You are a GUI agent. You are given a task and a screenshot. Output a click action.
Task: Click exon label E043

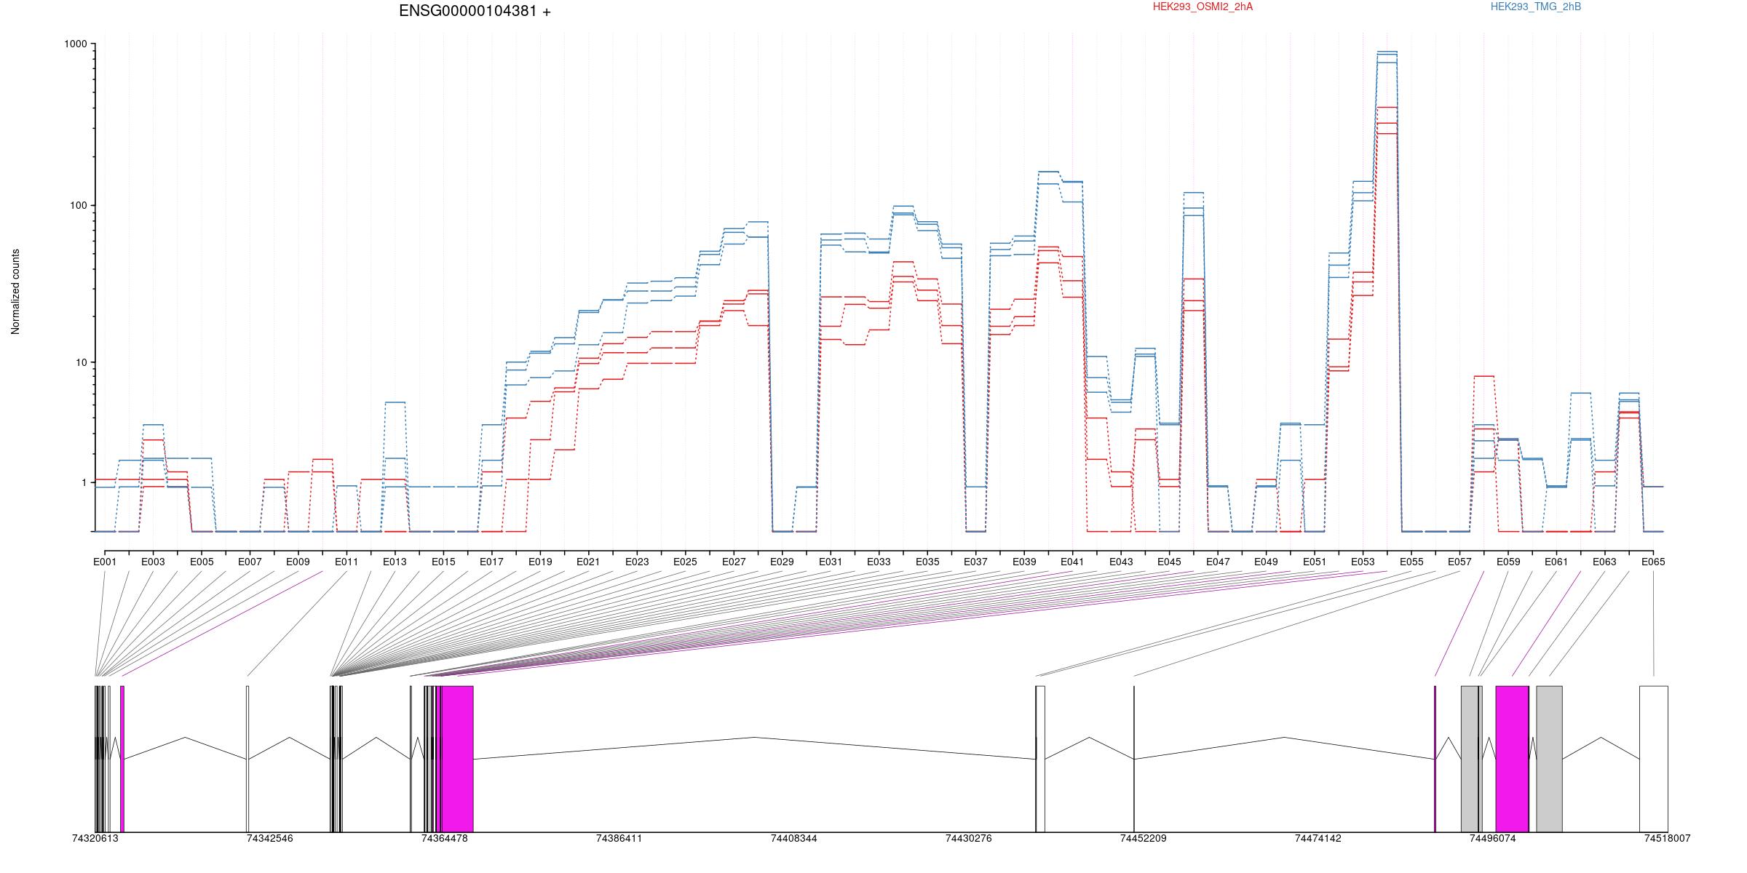point(1121,562)
